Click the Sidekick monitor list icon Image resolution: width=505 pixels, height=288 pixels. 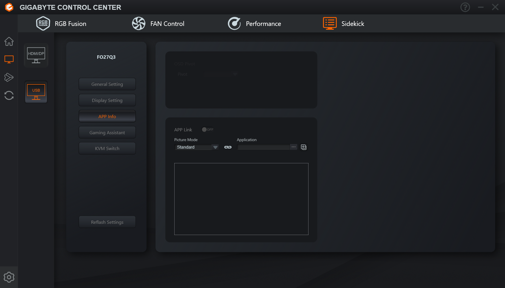pos(330,24)
